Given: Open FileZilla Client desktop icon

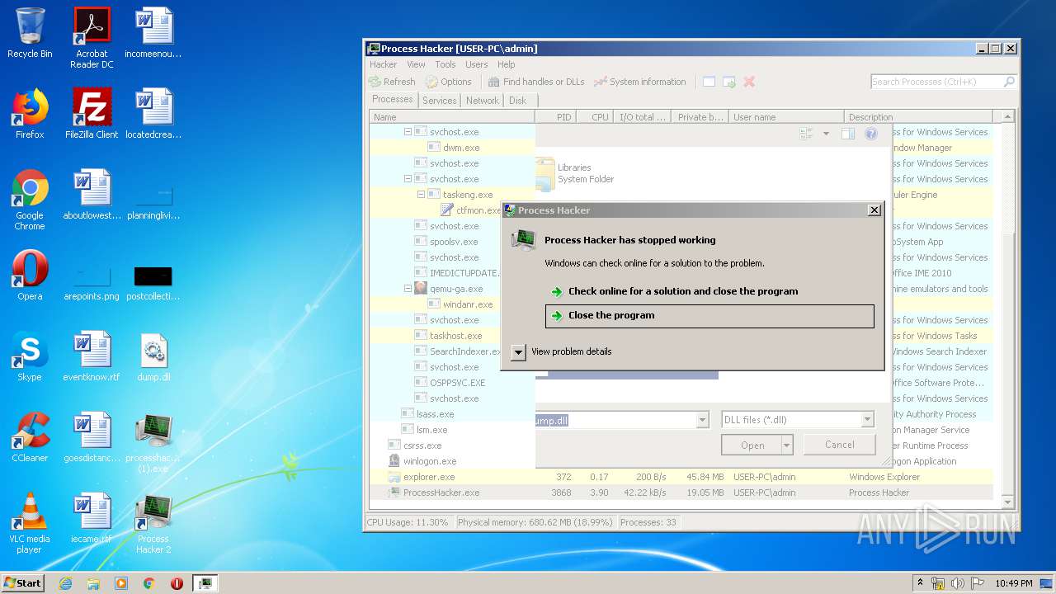Looking at the screenshot, I should 92,114.
